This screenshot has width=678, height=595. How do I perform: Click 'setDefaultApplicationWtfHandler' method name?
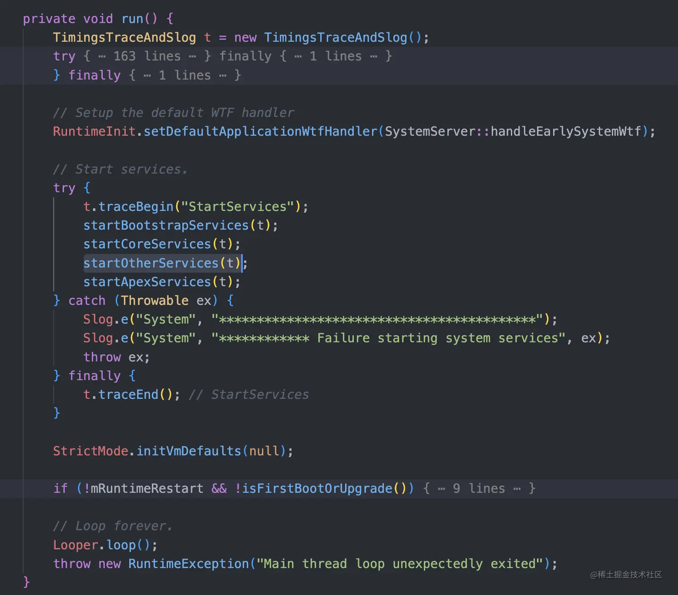[x=261, y=131]
